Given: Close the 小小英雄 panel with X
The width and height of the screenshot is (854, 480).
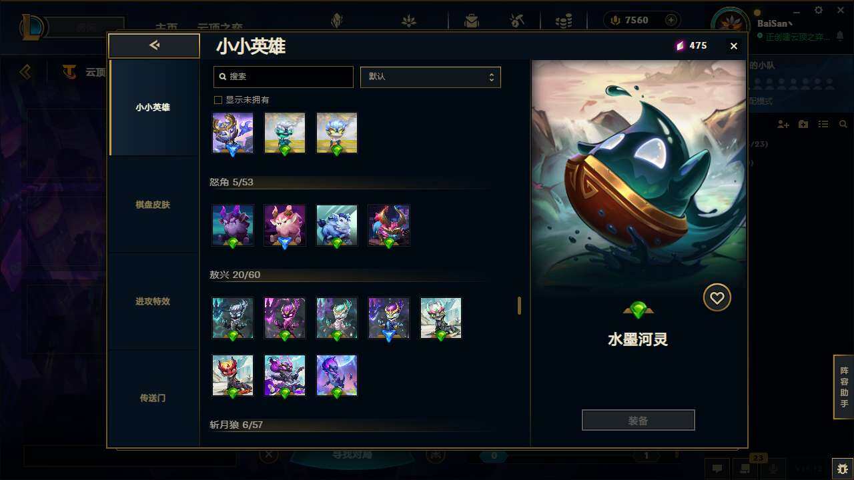Looking at the screenshot, I should tap(733, 46).
